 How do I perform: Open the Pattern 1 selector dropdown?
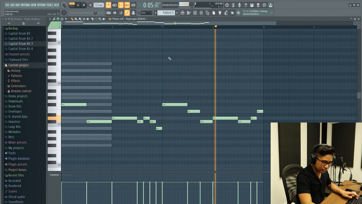pos(167,13)
